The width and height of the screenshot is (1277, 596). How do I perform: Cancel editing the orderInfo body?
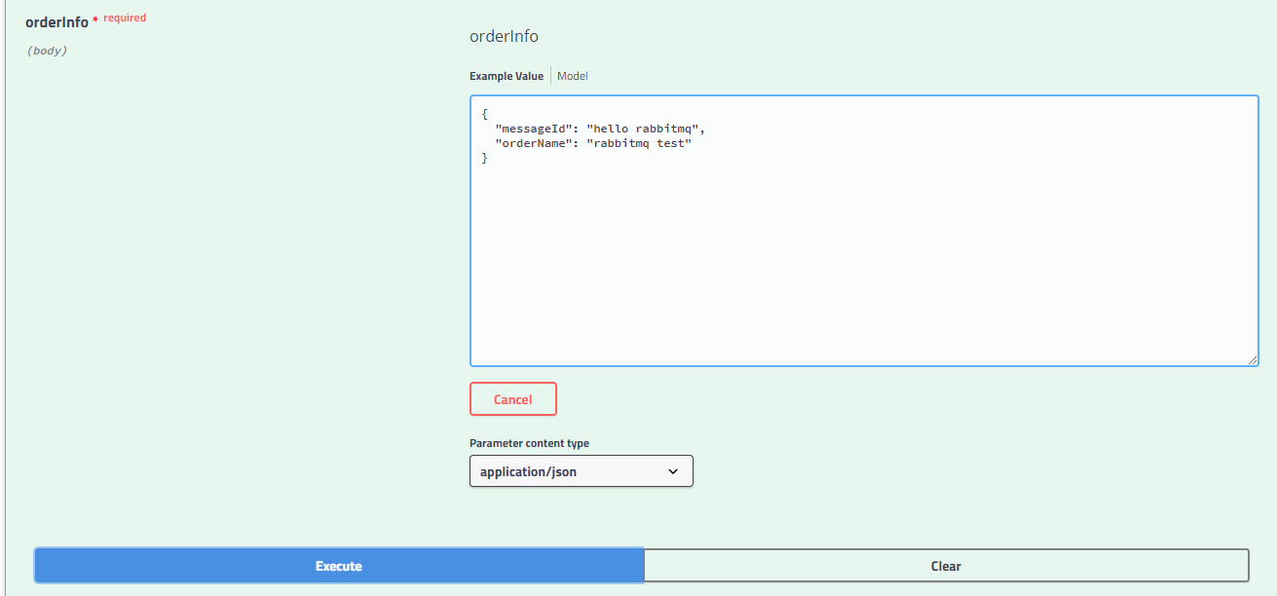click(x=513, y=399)
